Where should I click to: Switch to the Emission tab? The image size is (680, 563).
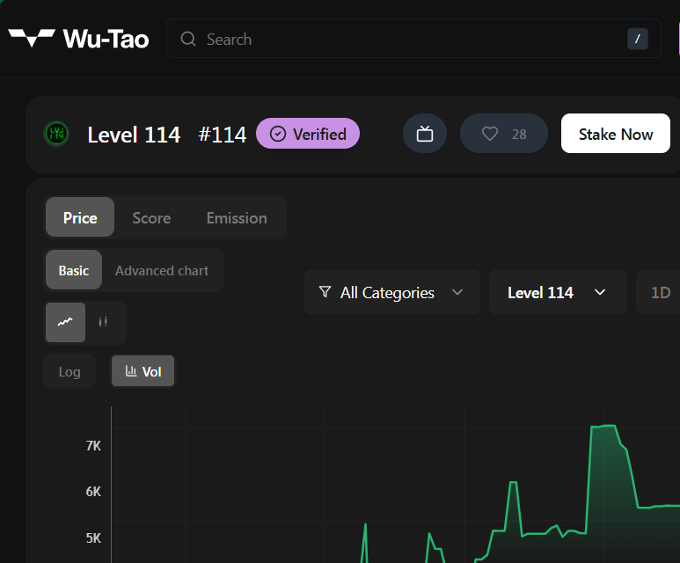237,218
